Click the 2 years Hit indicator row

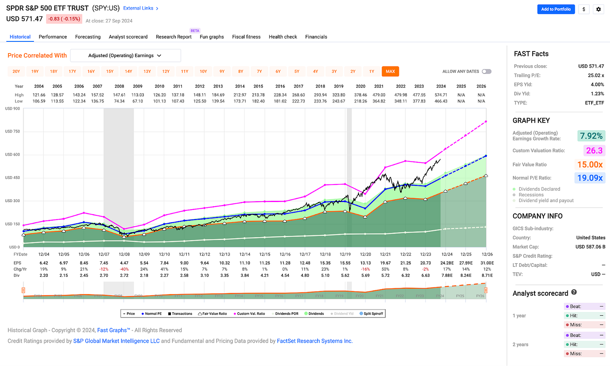point(585,345)
